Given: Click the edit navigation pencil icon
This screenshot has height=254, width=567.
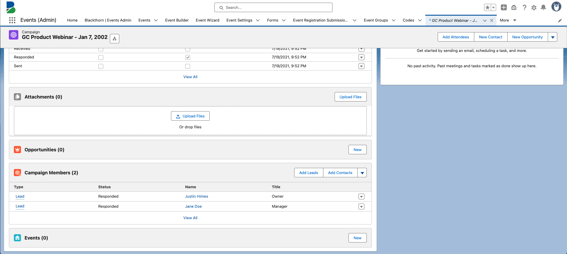Looking at the screenshot, I should 560,20.
